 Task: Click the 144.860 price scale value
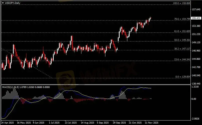tap(196, 59)
